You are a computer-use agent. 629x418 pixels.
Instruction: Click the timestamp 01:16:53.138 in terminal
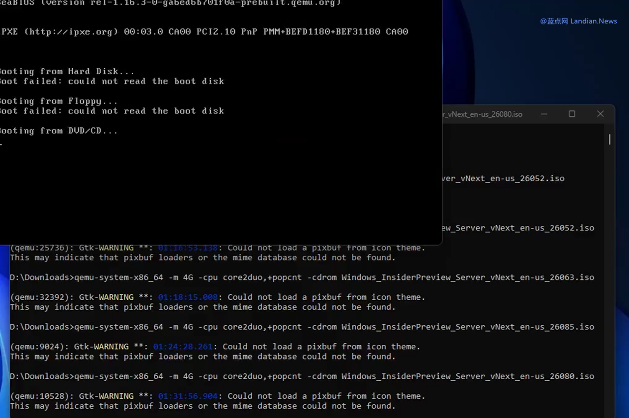[188, 248]
